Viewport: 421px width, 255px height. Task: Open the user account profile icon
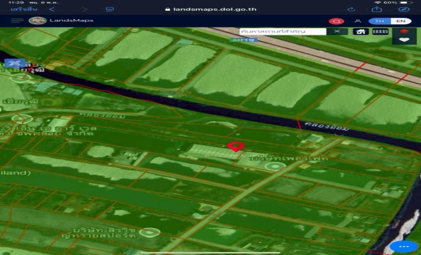[x=358, y=20]
